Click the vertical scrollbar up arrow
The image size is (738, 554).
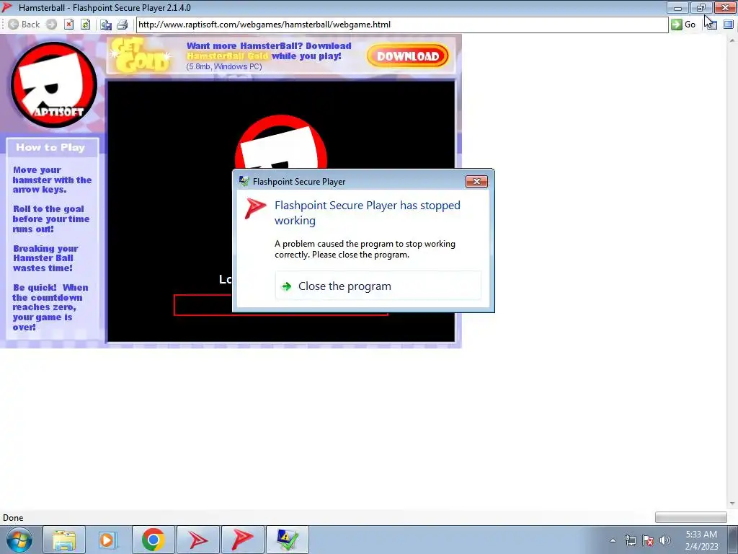[732, 40]
